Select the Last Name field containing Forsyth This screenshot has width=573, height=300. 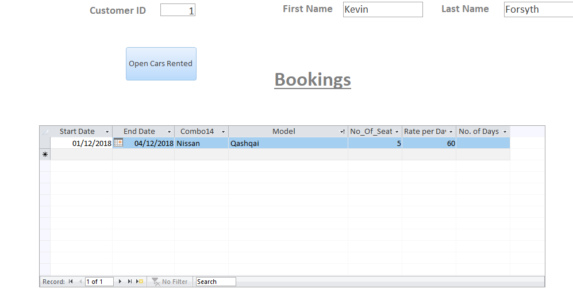(539, 10)
